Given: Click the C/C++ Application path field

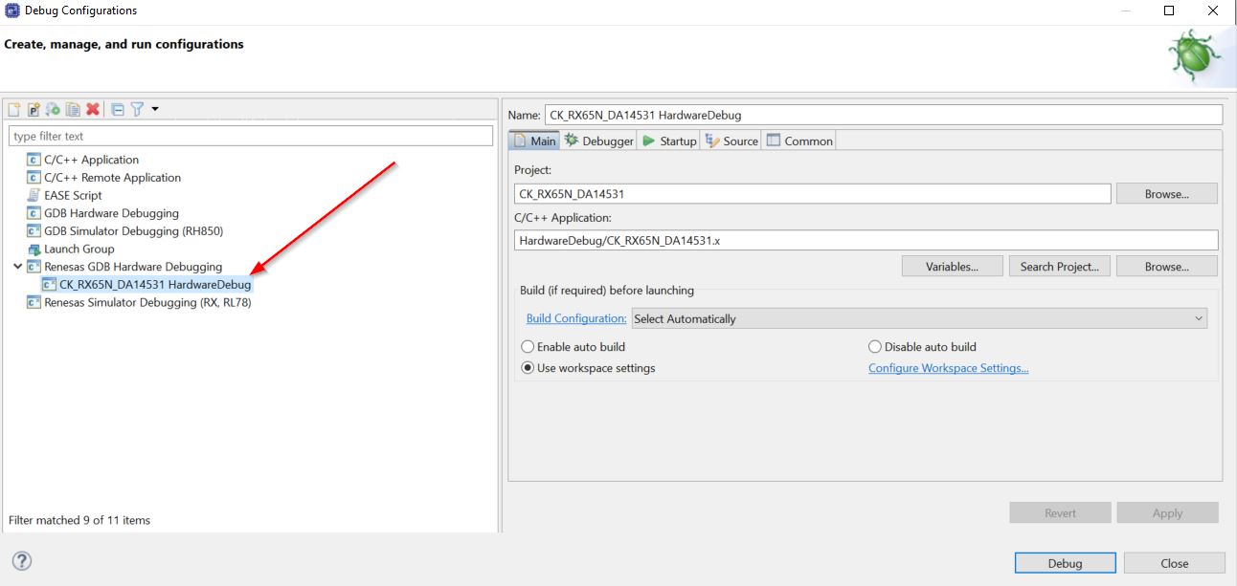Looking at the screenshot, I should coord(866,241).
